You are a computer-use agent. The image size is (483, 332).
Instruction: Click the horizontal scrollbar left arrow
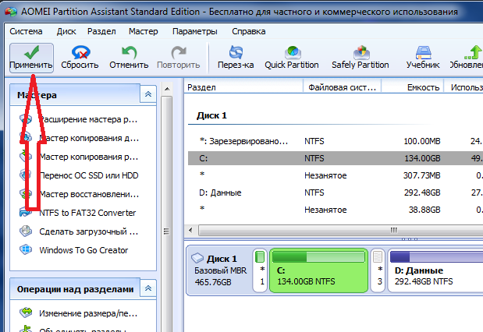coord(191,230)
